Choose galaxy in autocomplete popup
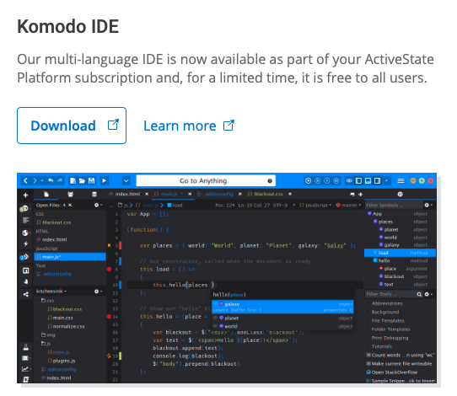The width and height of the screenshot is (457, 396). [282, 307]
